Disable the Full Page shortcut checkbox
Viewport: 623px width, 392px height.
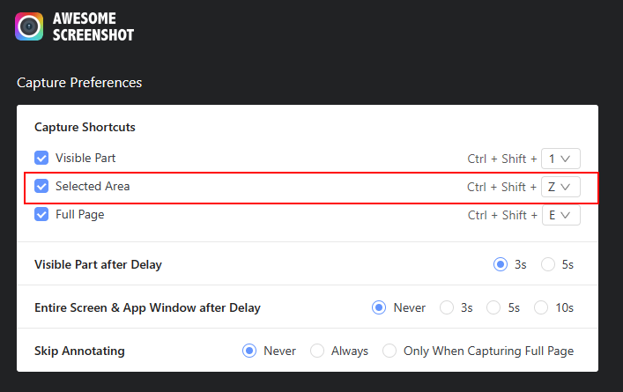coord(41,215)
